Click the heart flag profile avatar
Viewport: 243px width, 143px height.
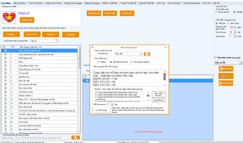point(9,18)
